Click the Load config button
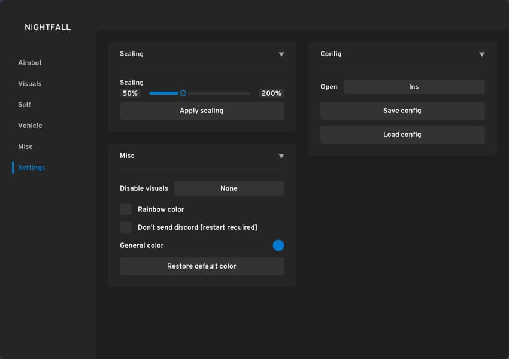 (x=402, y=135)
